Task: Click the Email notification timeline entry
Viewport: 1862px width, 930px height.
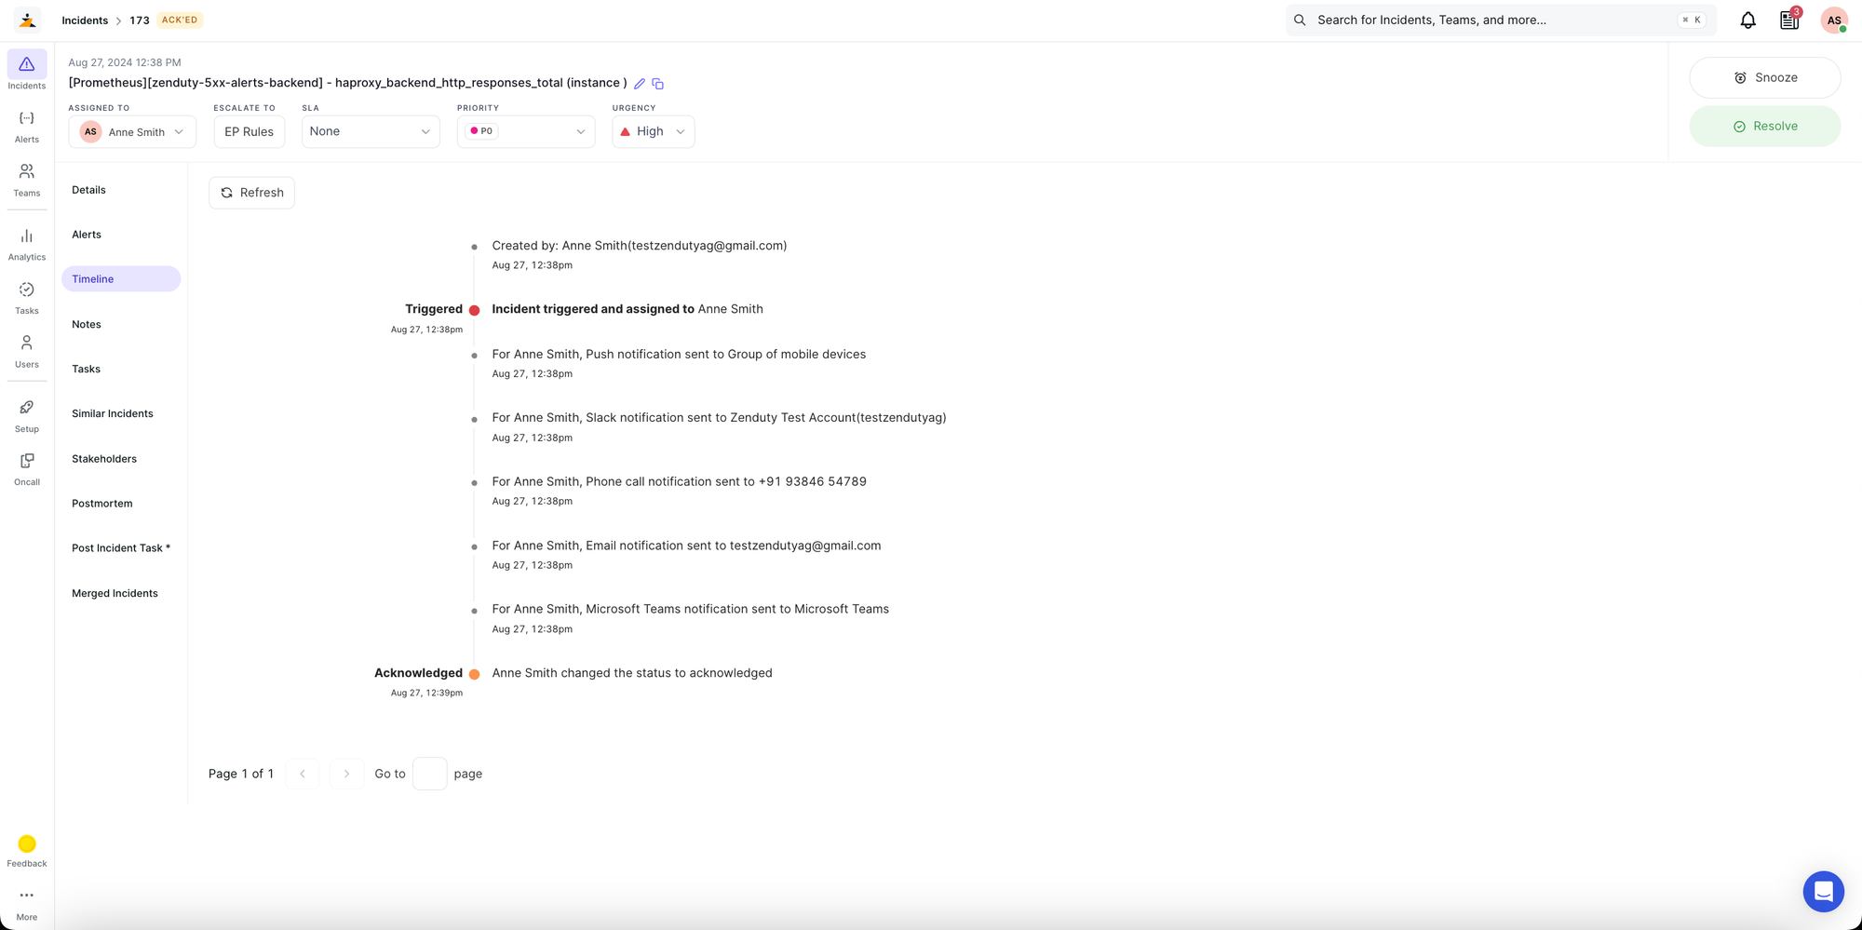Action: [x=686, y=546]
